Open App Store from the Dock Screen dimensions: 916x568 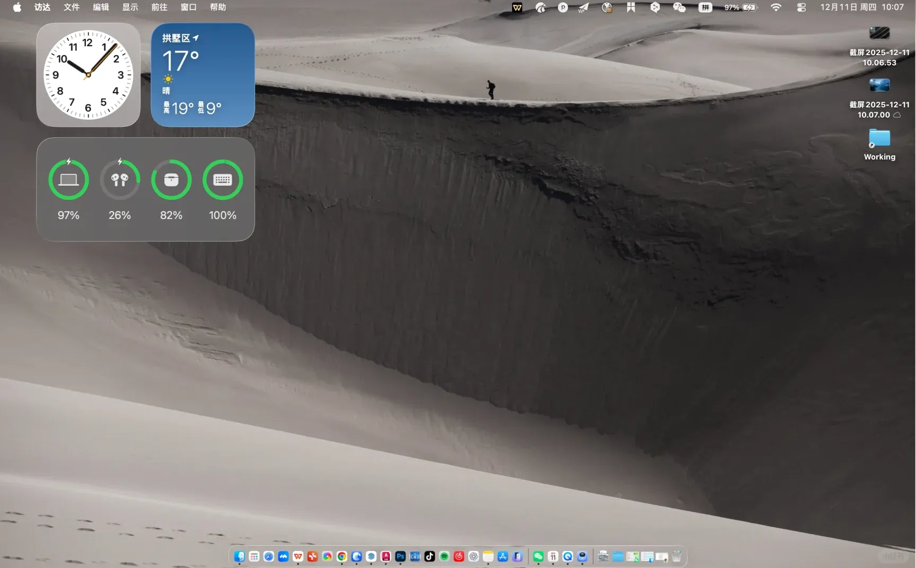[x=503, y=556]
